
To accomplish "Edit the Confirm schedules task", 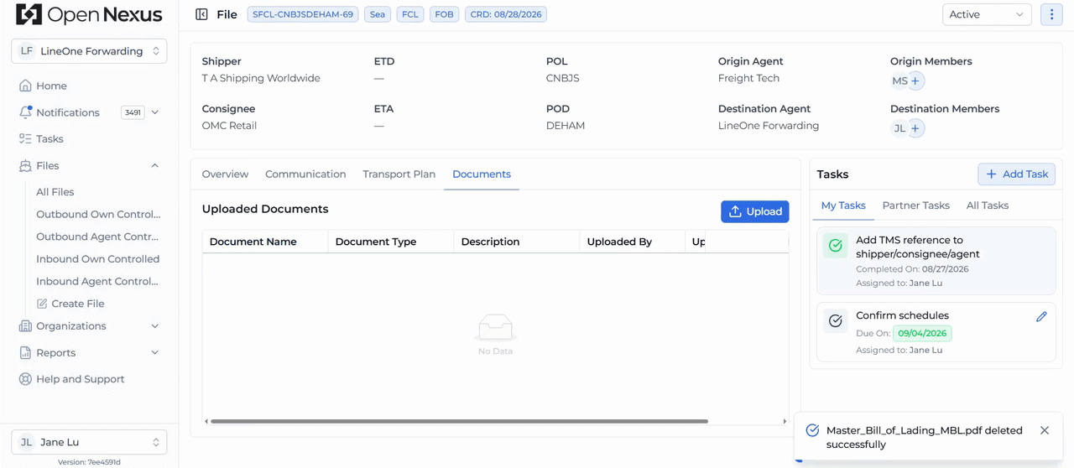I will point(1041,316).
